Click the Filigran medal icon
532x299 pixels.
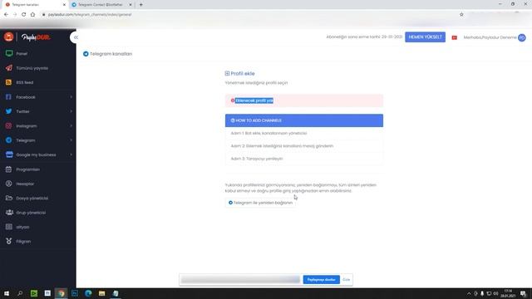point(9,241)
